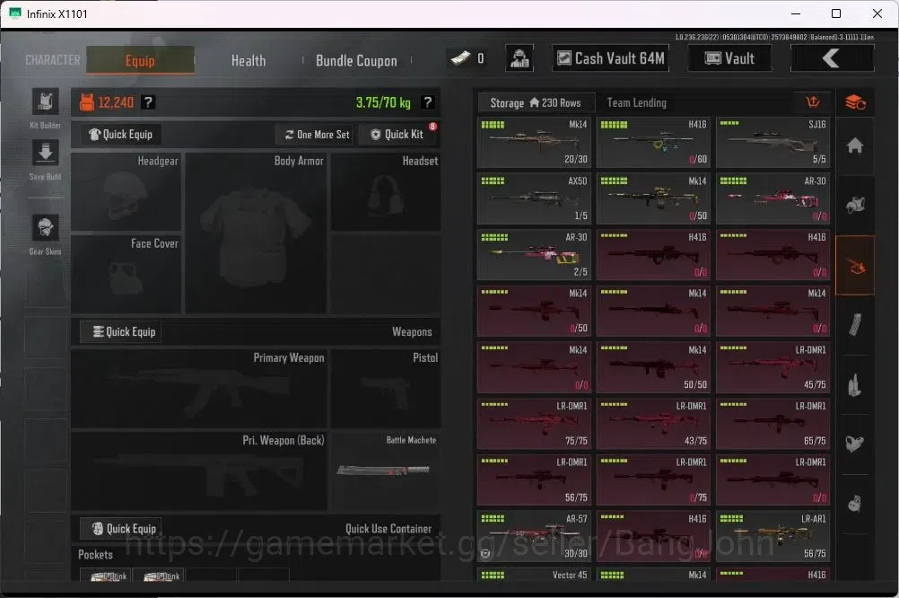Screen dimensions: 899x598
Task: Filter storage by magazine icon
Action: [x=855, y=325]
